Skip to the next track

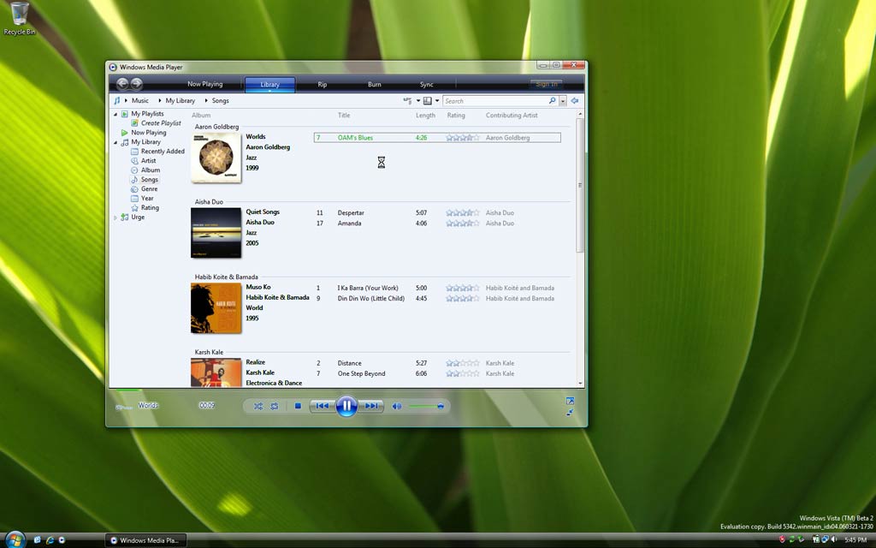tap(371, 406)
